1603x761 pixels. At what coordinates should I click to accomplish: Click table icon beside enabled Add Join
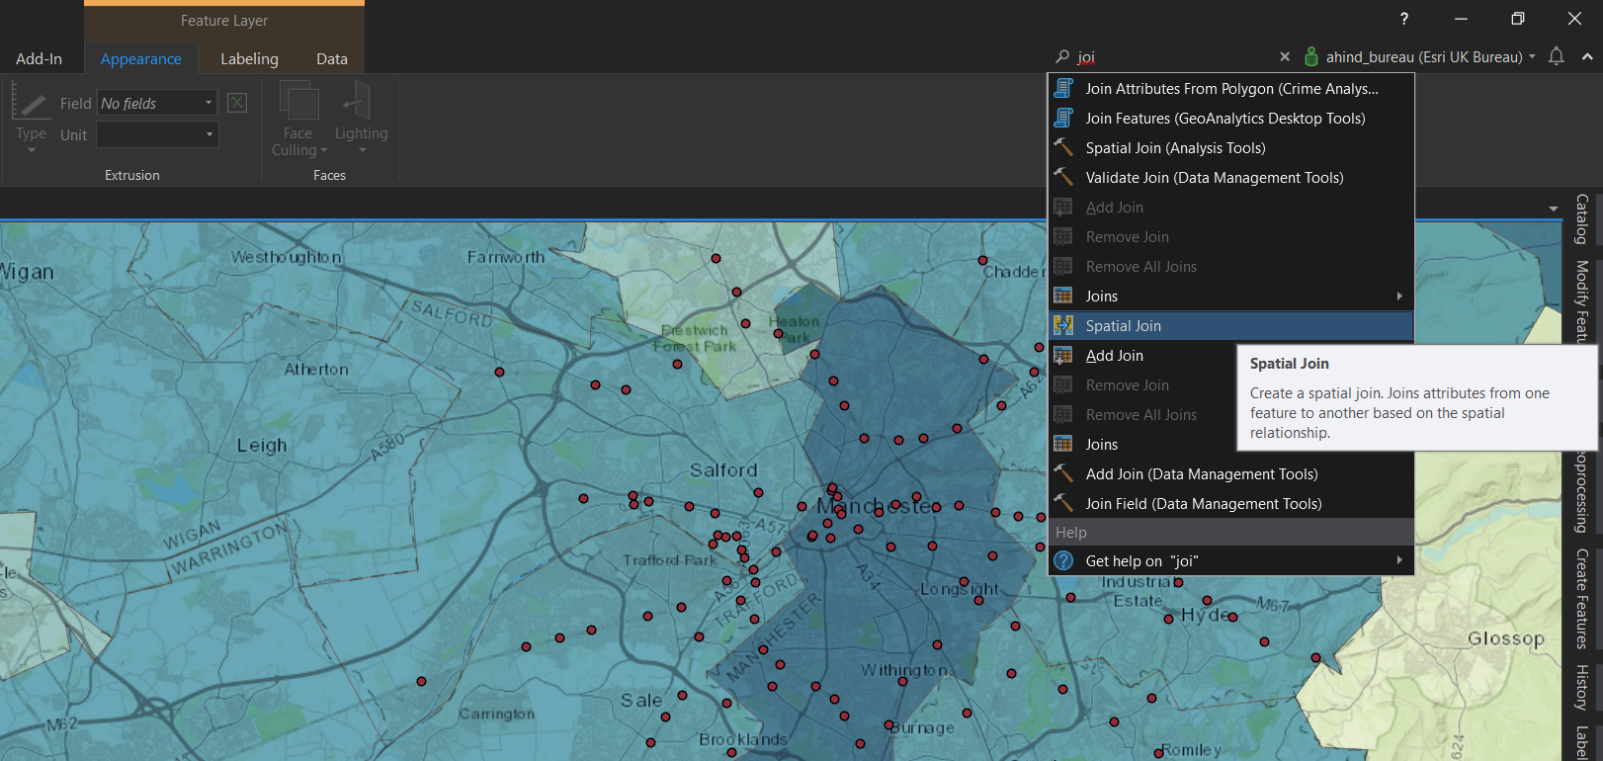1063,355
